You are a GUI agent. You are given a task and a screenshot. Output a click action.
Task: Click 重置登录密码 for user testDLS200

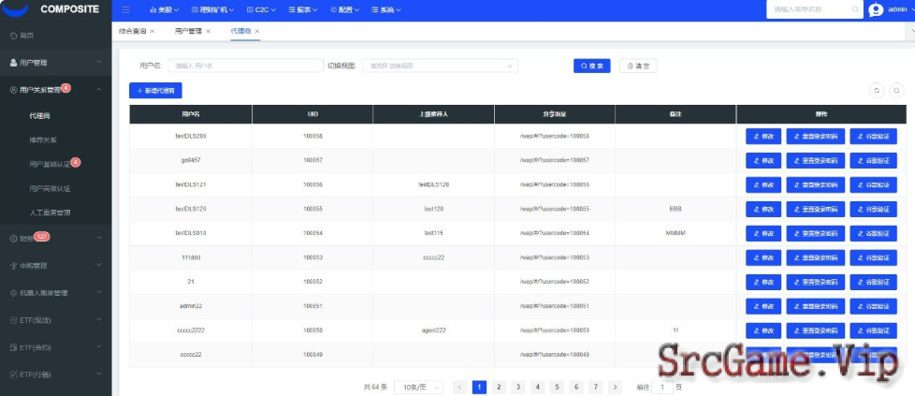coord(815,136)
